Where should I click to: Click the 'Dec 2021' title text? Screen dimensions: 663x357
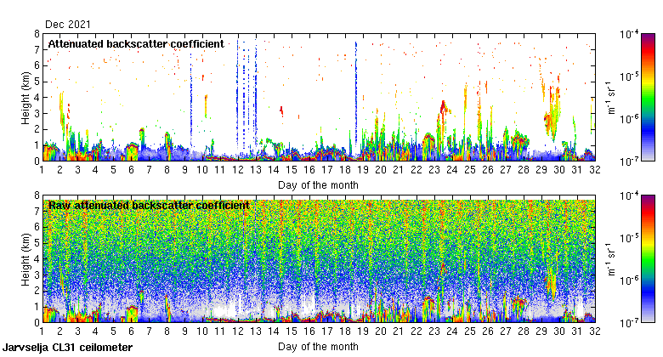[68, 25]
